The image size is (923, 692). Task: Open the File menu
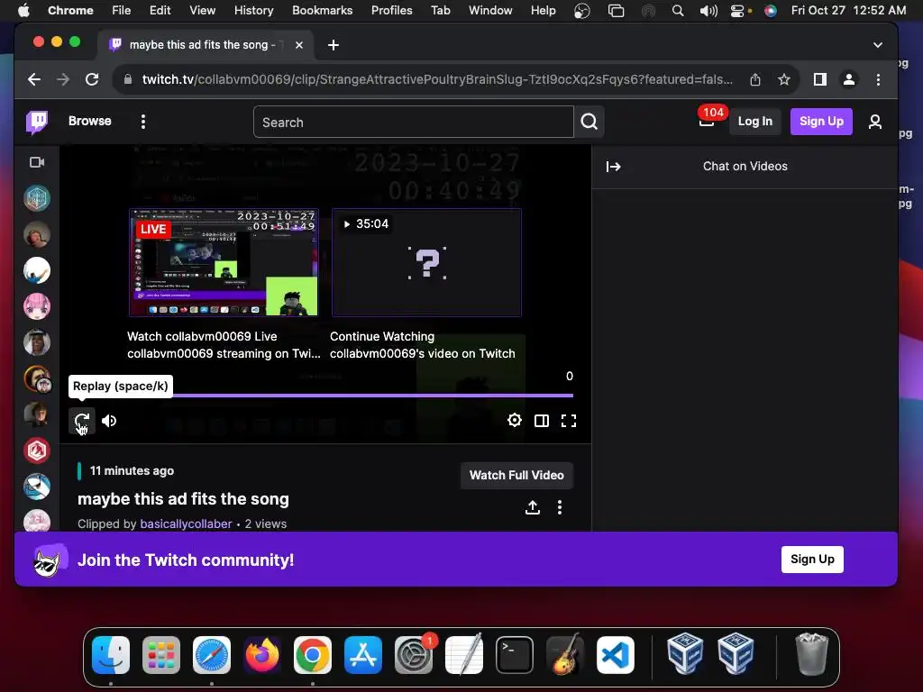click(122, 10)
